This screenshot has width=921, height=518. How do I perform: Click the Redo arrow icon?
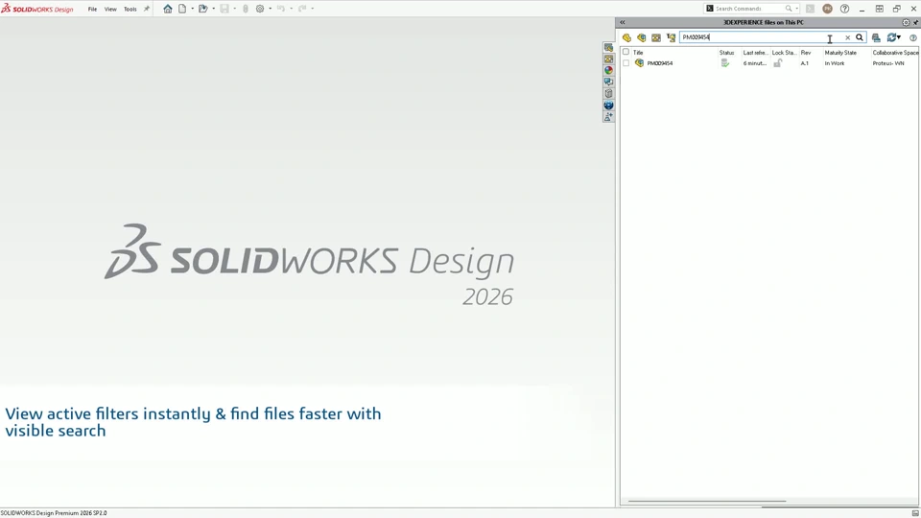[302, 9]
